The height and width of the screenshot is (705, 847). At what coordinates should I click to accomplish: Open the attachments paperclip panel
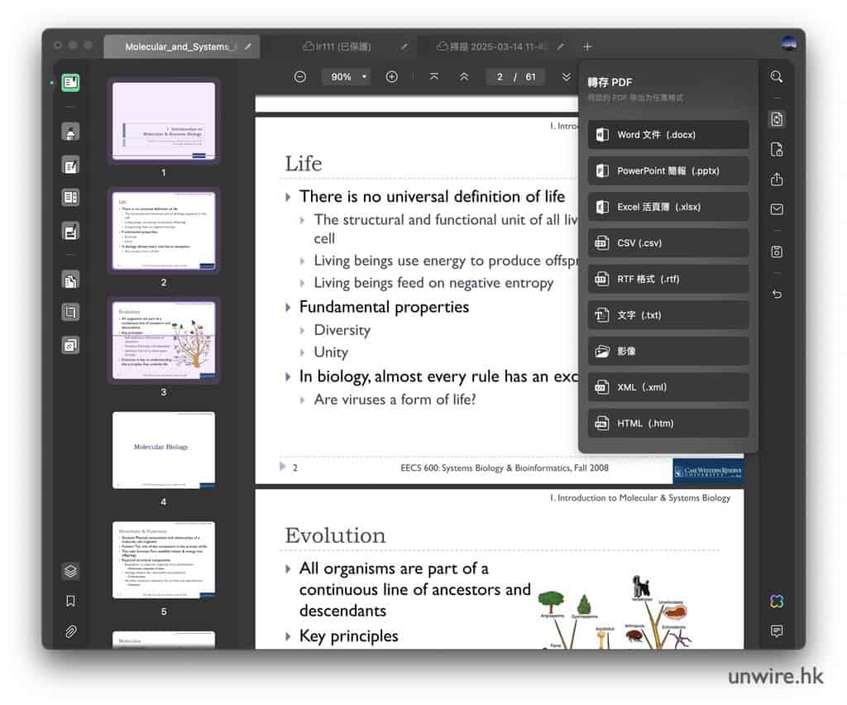[70, 631]
